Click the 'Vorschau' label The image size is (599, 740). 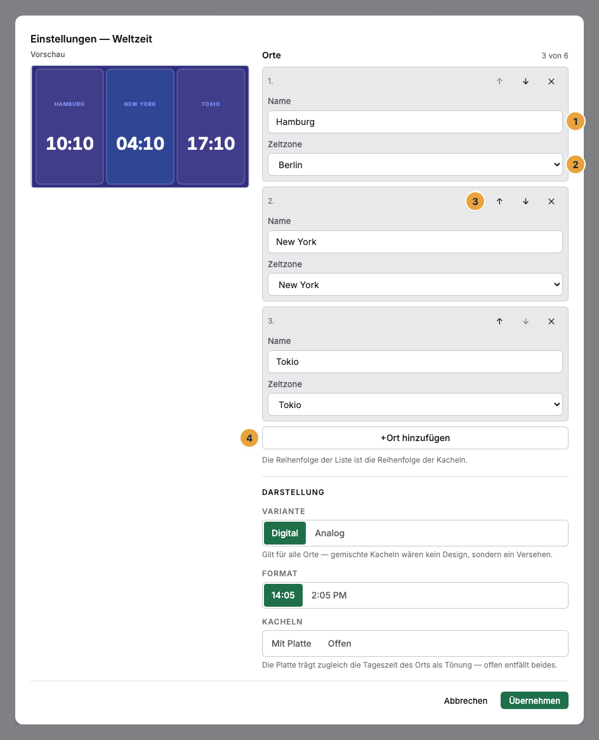[48, 55]
